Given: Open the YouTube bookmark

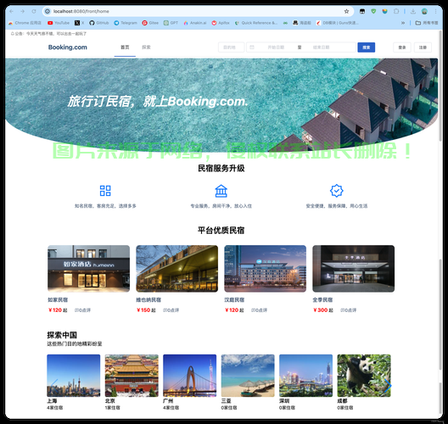Looking at the screenshot, I should [59, 23].
